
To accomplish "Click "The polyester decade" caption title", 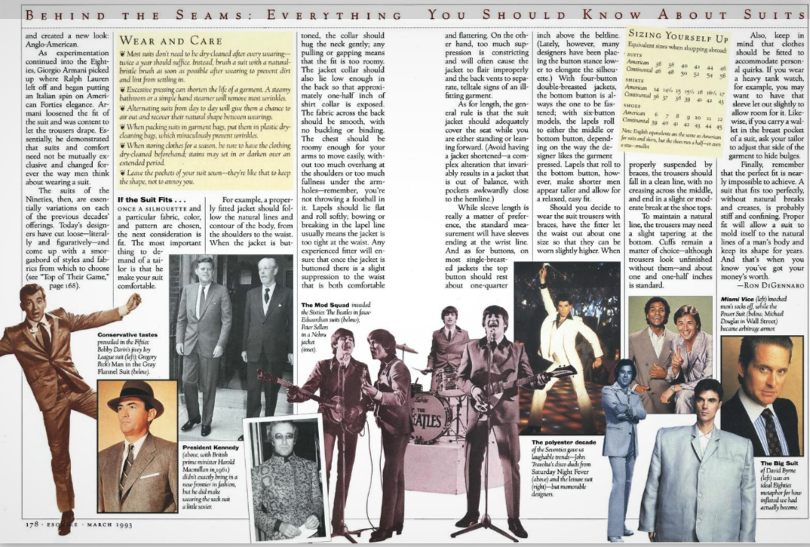I will coord(563,443).
